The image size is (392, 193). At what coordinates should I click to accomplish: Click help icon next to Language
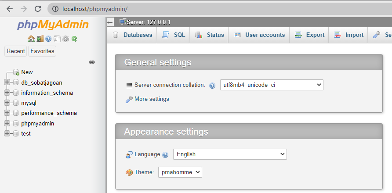(x=165, y=155)
